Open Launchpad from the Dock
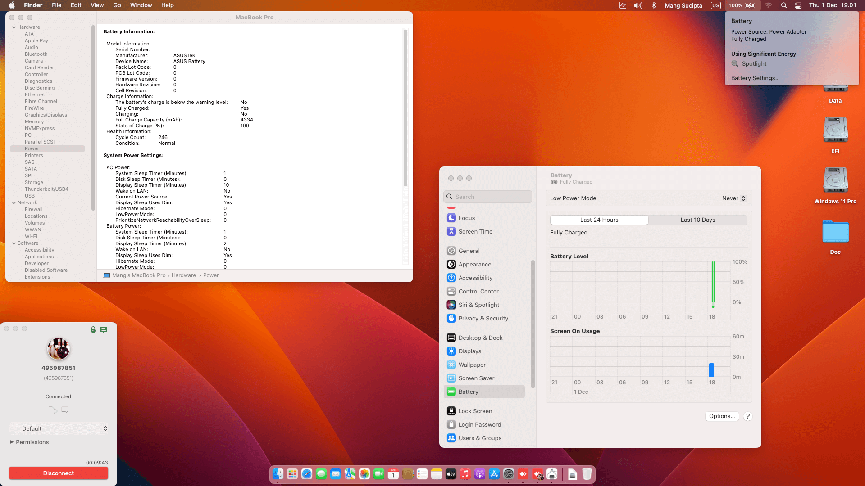 click(x=292, y=474)
